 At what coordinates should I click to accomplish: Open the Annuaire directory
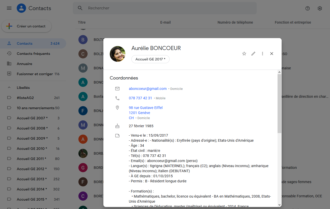coord(33,64)
